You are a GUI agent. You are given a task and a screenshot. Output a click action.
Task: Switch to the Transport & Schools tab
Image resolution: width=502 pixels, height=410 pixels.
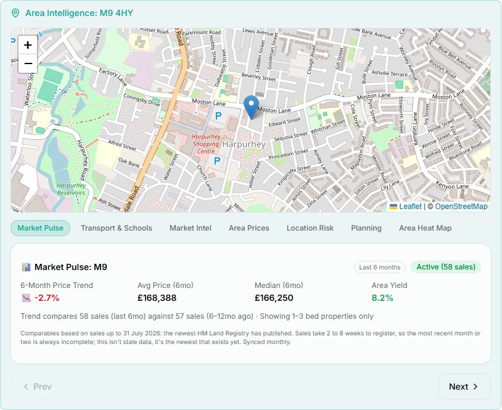coord(116,228)
